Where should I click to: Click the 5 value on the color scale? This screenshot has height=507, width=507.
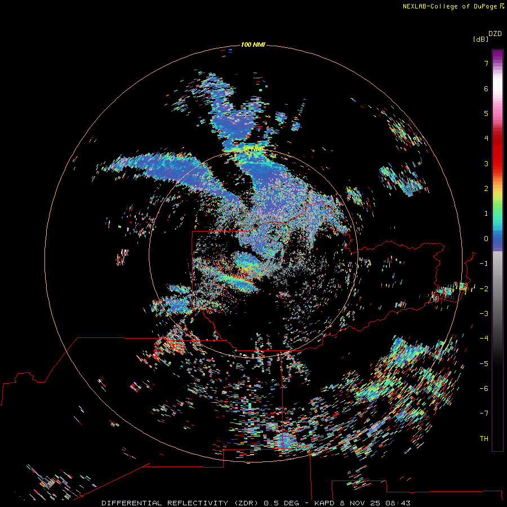486,113
